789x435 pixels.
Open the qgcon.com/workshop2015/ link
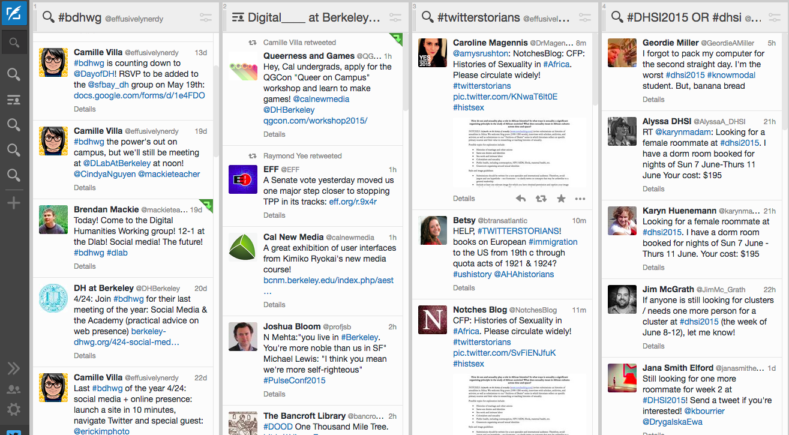315,121
